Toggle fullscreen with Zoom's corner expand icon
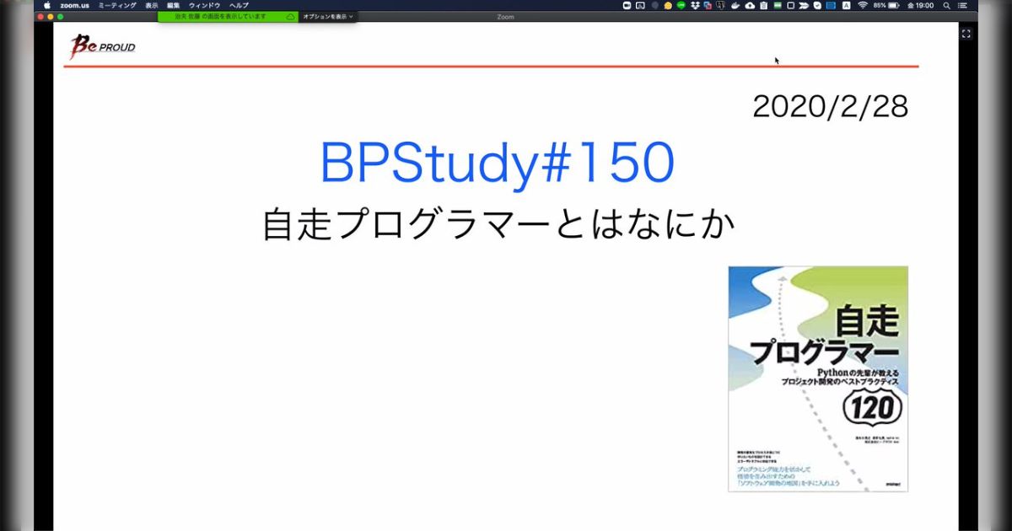1012x531 pixels. 966,34
